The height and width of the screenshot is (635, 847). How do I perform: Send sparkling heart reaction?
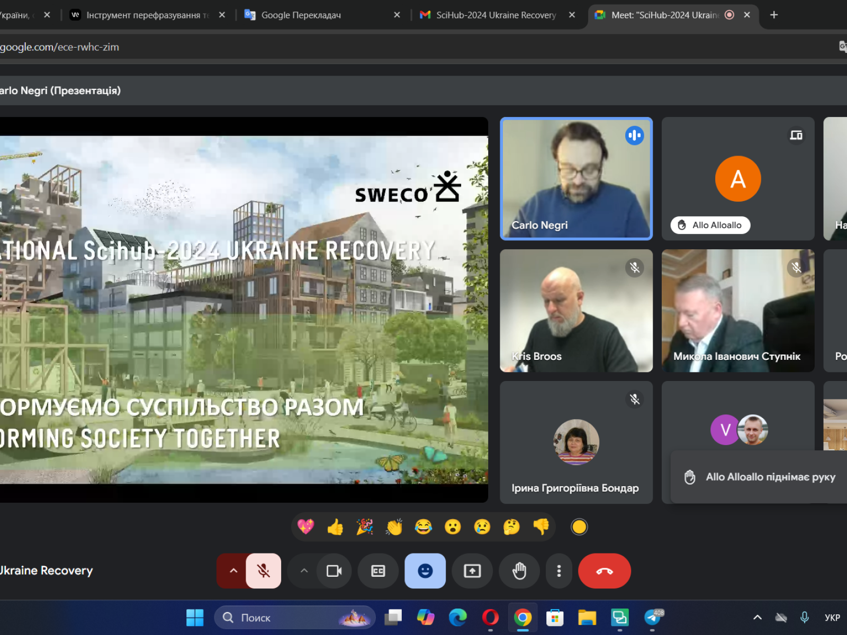click(x=306, y=527)
